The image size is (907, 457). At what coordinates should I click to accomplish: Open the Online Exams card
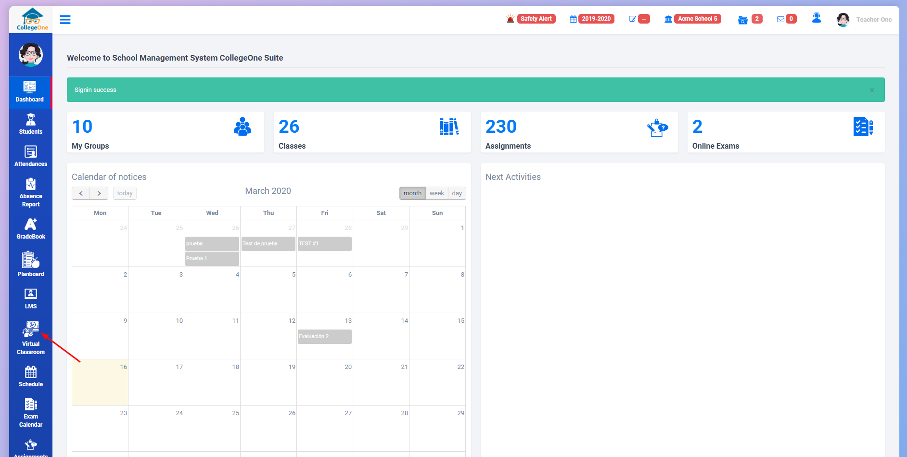(x=786, y=132)
